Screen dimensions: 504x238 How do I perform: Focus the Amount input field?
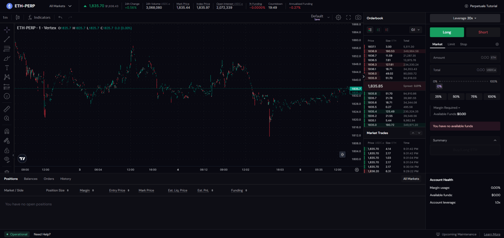(x=465, y=57)
